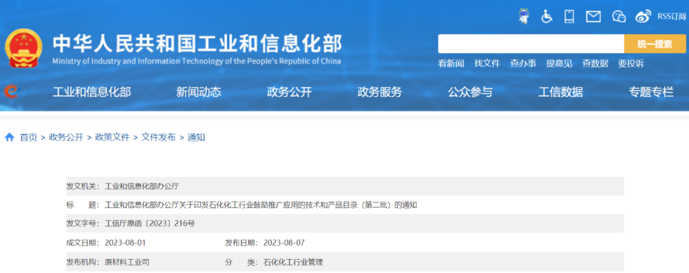Open the mobile phone version icon
The height and width of the screenshot is (273, 689).
click(570, 17)
